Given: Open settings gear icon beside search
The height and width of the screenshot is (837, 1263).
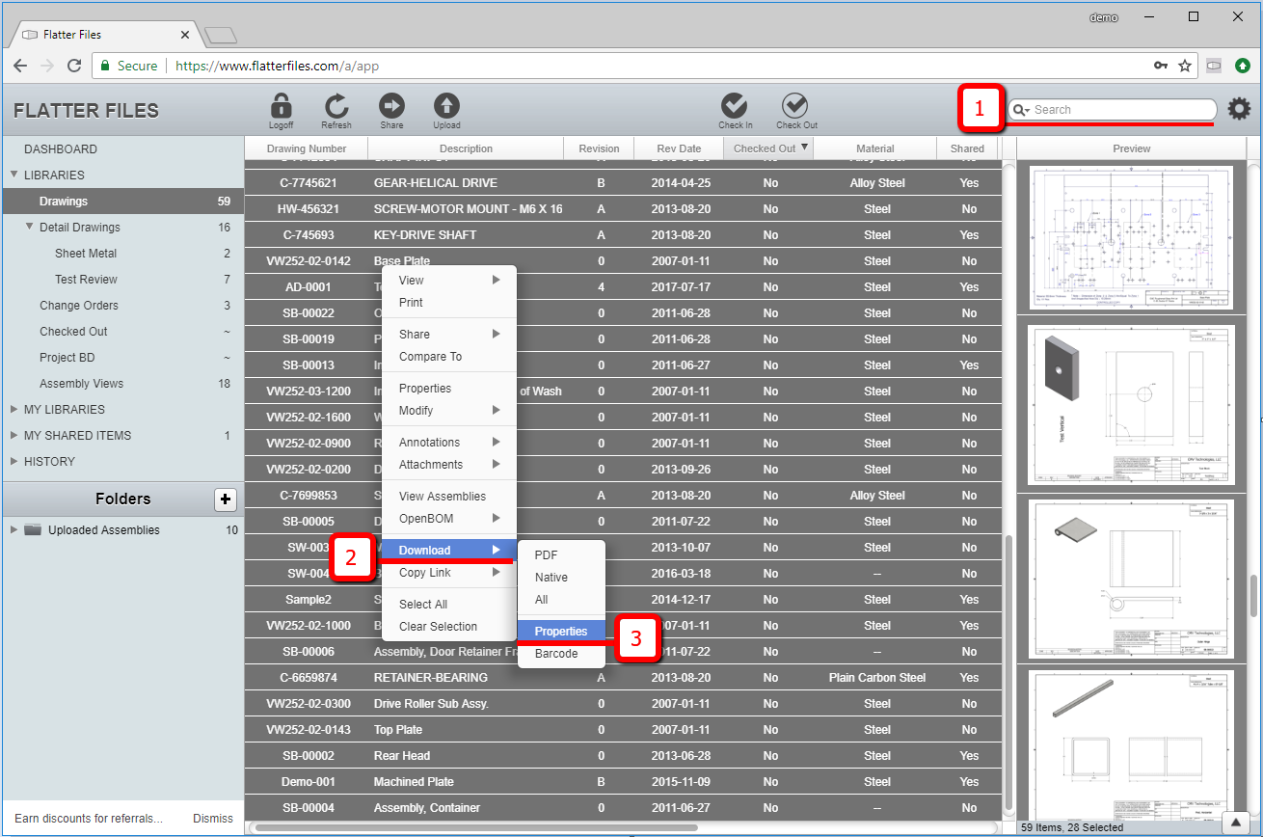Looking at the screenshot, I should point(1239,109).
